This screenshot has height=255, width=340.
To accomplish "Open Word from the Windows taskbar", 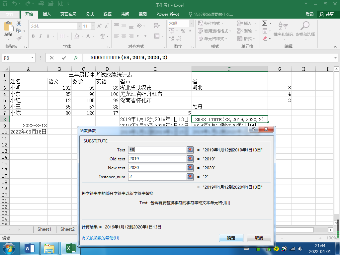I will (30, 248).
